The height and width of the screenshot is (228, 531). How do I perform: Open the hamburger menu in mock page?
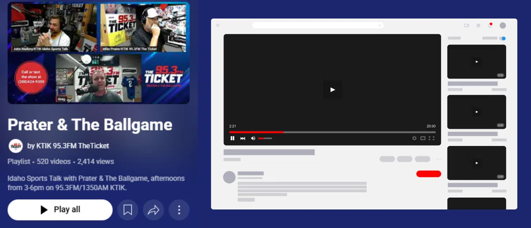(x=218, y=26)
